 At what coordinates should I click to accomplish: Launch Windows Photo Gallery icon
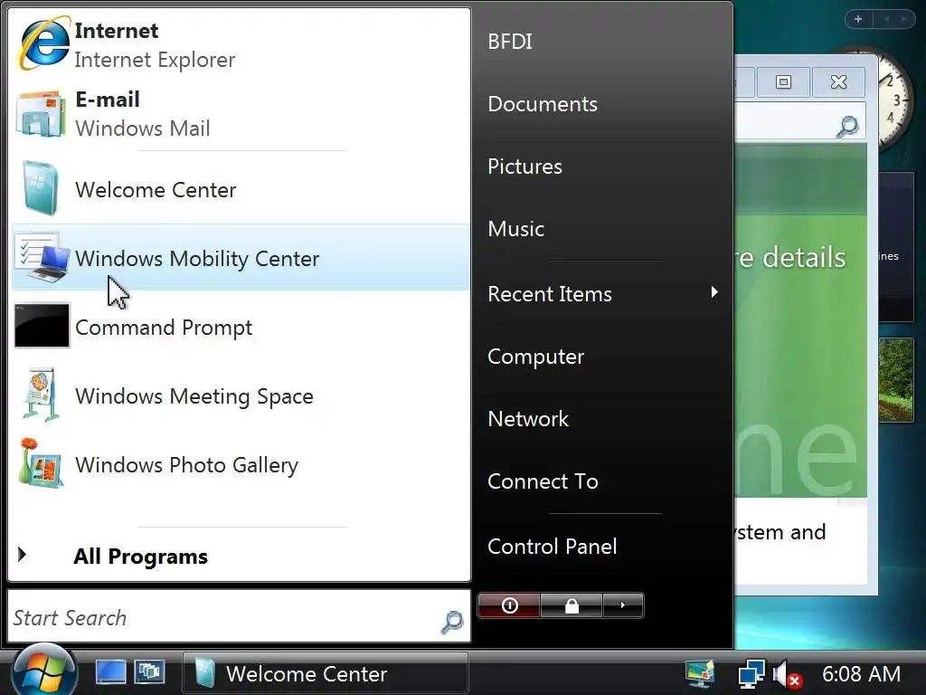pos(40,464)
